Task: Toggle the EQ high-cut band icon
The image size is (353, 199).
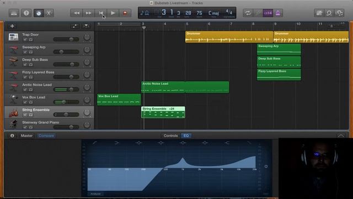Action: (249, 143)
